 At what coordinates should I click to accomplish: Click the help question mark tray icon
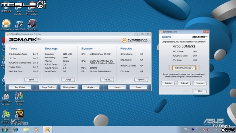click(193, 129)
